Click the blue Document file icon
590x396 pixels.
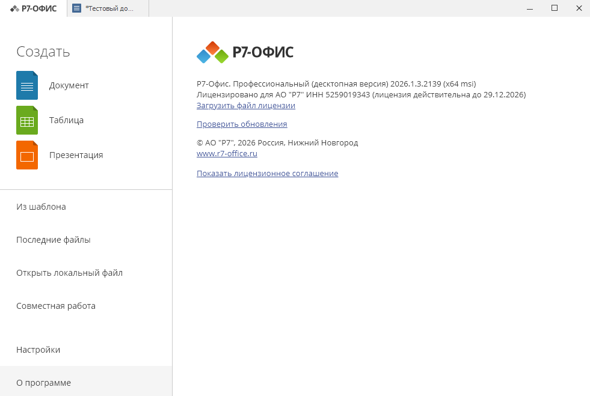27,85
